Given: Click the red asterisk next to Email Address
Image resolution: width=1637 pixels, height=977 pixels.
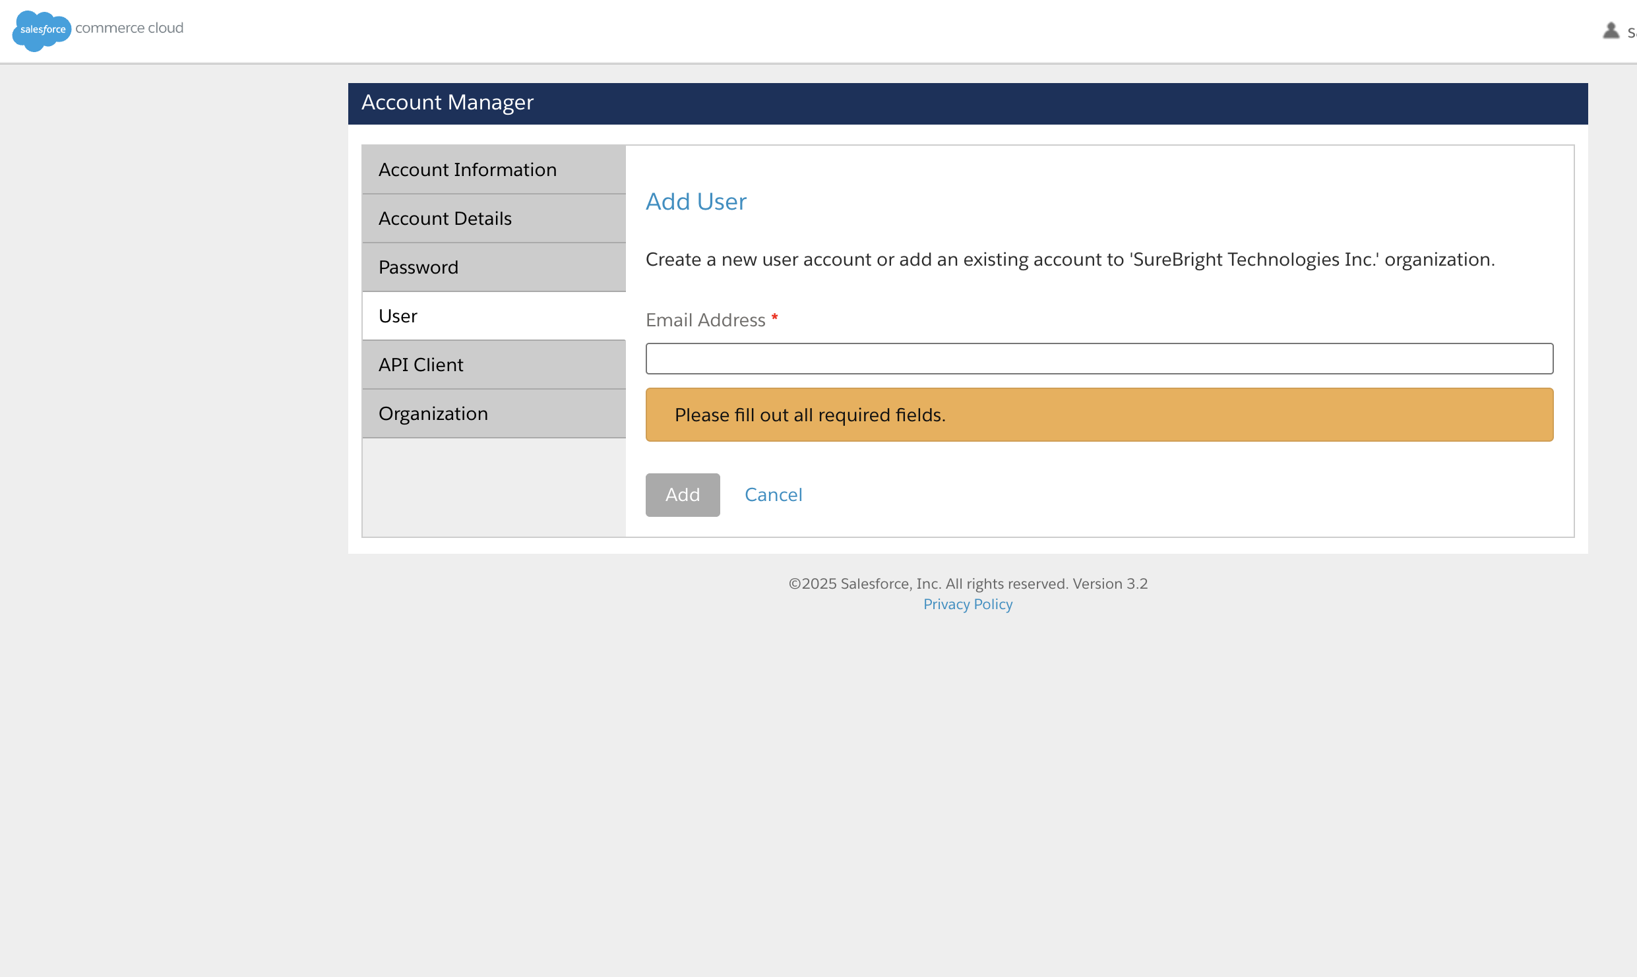Looking at the screenshot, I should coord(774,319).
